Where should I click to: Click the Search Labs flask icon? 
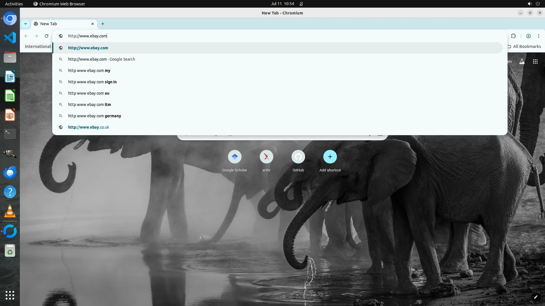(x=522, y=61)
